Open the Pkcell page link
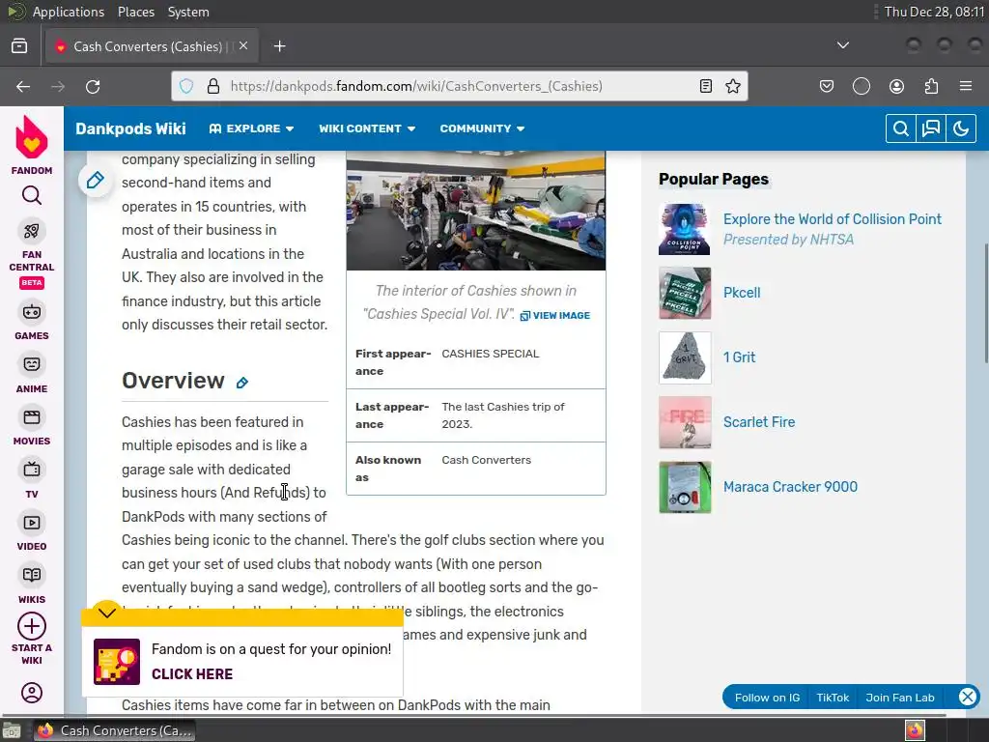This screenshot has width=989, height=742. 742,293
